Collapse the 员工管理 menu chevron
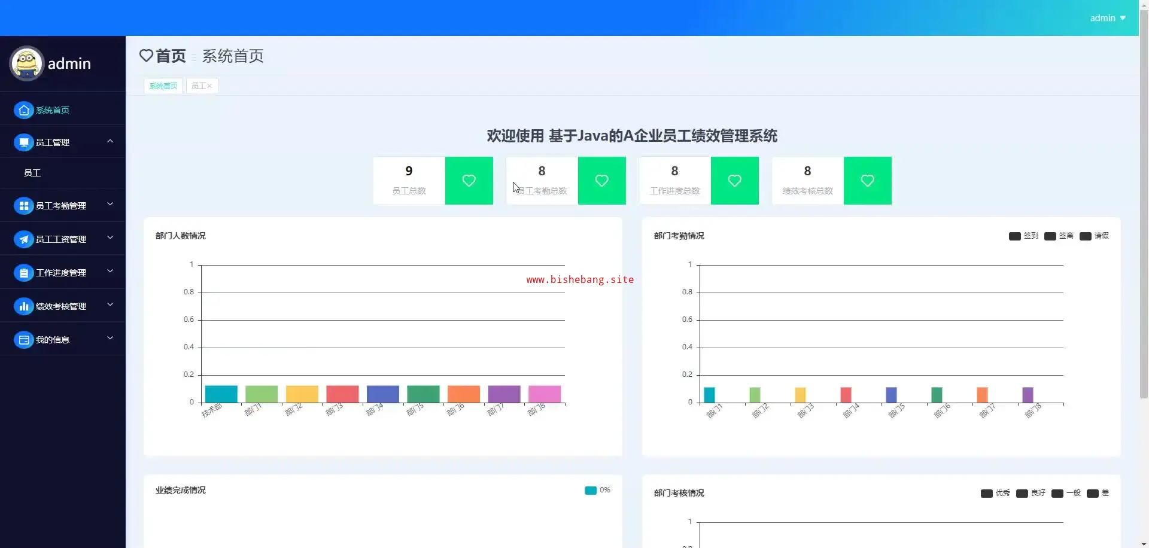This screenshot has height=548, width=1149. pyautogui.click(x=110, y=141)
